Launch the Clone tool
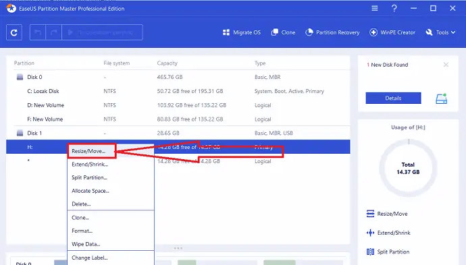Screen dimensions: 466x265 (283, 32)
